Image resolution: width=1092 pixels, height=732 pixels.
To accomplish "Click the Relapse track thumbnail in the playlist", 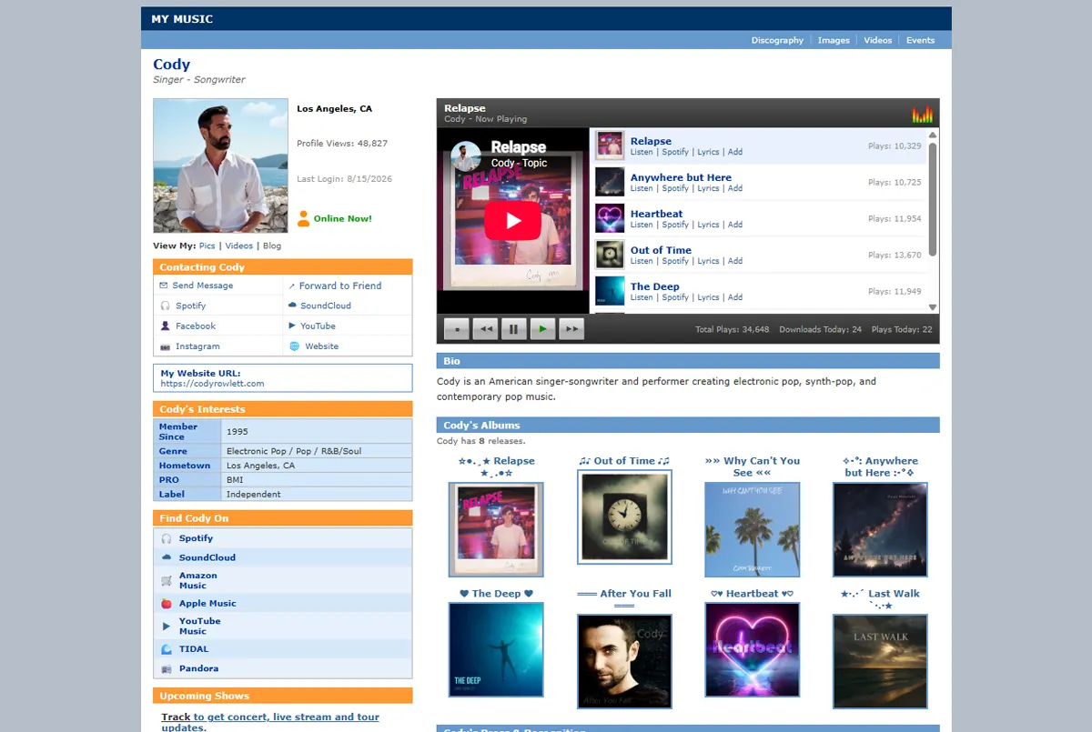I will pos(610,145).
